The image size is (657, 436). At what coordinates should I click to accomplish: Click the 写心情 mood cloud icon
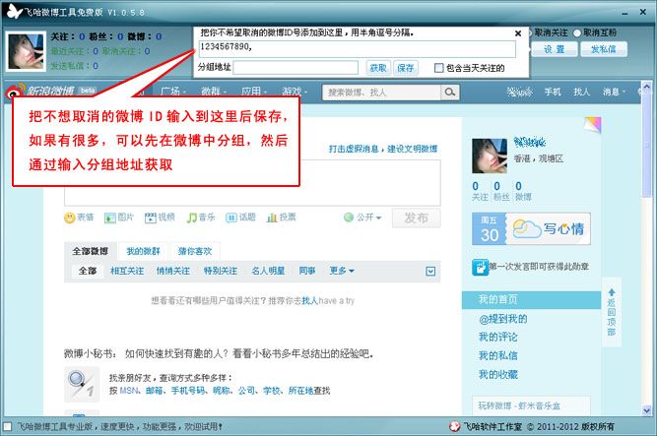pos(527,229)
